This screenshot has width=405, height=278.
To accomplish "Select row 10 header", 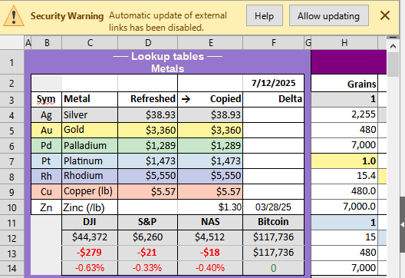I will [x=12, y=207].
